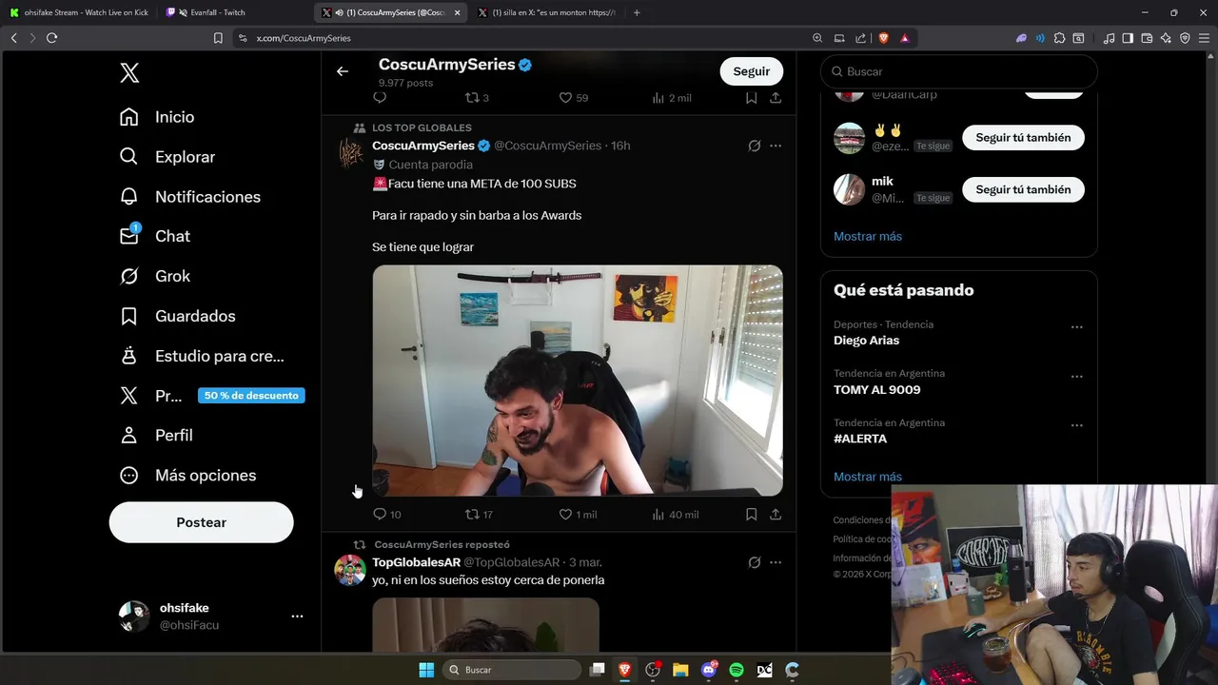Screen dimensions: 1218x685
Task: Open Spotify from the taskbar
Action: click(737, 670)
